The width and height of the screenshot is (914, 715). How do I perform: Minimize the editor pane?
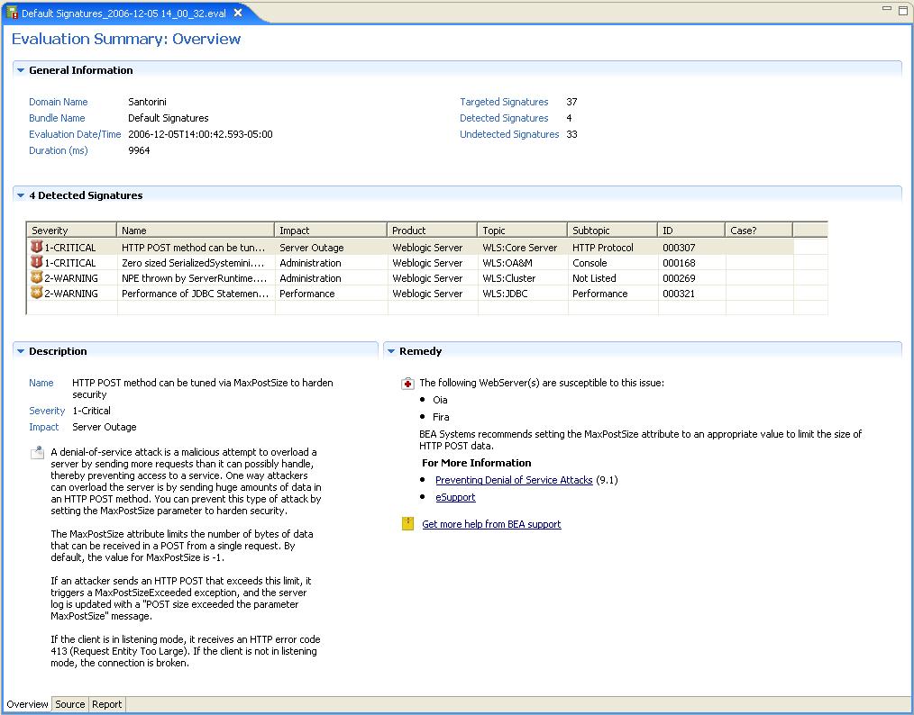(887, 9)
